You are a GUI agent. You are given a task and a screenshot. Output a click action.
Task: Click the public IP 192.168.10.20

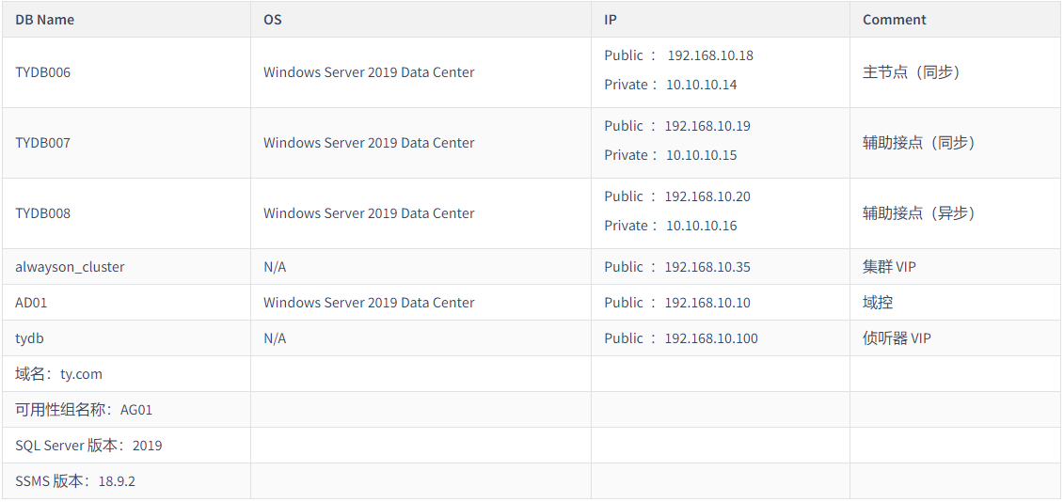coord(707,196)
